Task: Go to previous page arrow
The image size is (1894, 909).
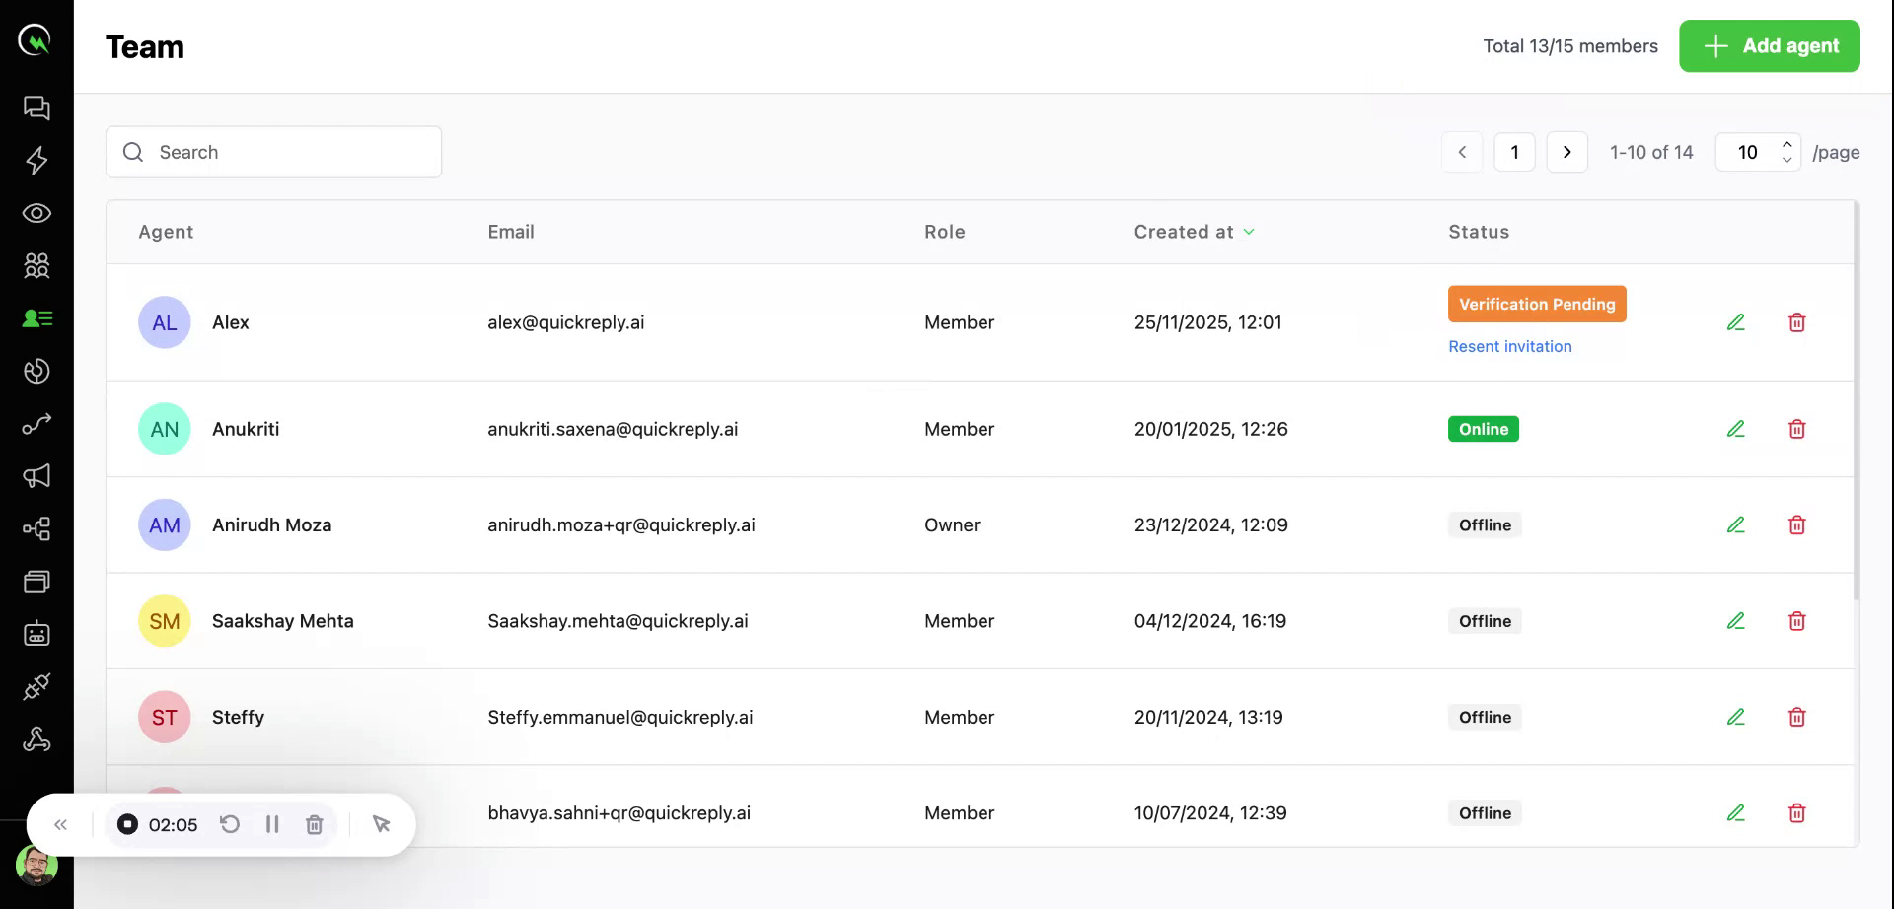Action: coord(1462,152)
